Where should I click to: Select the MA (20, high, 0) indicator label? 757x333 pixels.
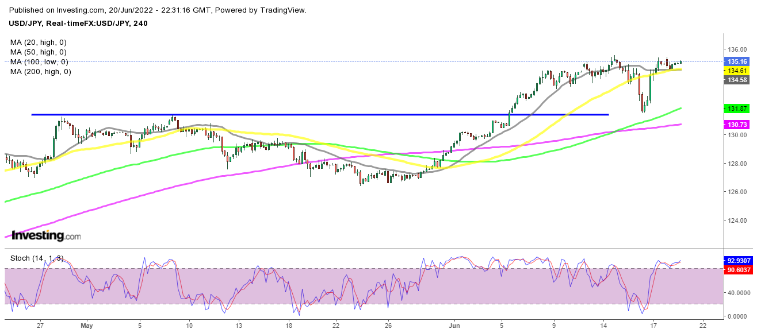[39, 42]
